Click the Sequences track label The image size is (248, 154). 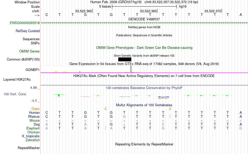coord(31,39)
